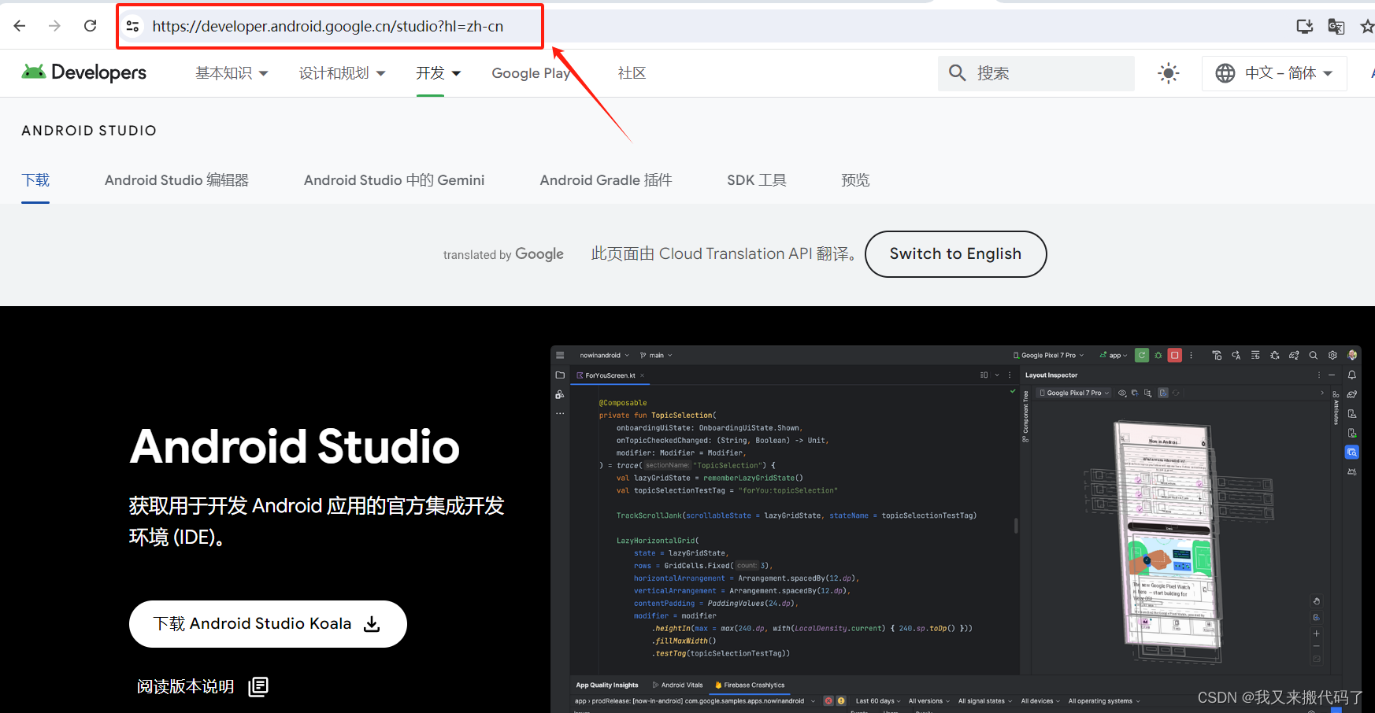The width and height of the screenshot is (1375, 713).
Task: Expand the 设计和规划 dropdown menu
Action: (x=342, y=73)
